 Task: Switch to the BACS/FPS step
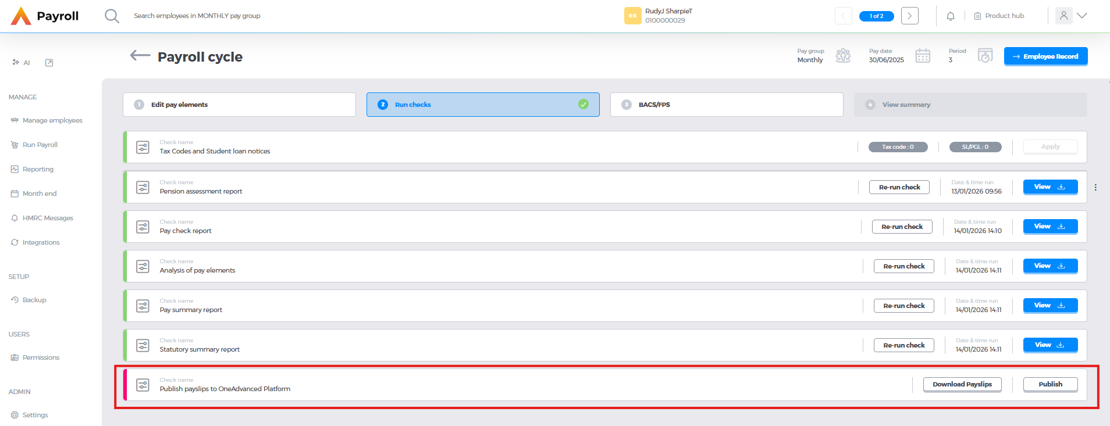(727, 105)
